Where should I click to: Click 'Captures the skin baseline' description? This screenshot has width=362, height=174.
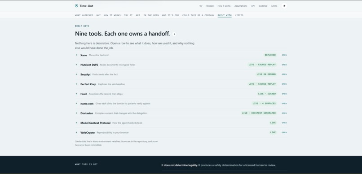click(x=111, y=84)
